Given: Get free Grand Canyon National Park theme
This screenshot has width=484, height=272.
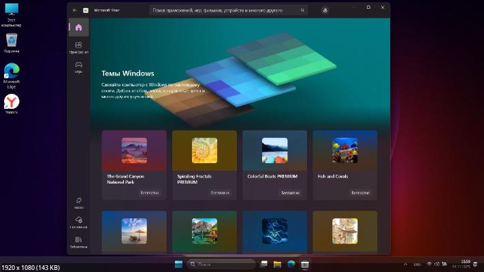Looking at the screenshot, I should [x=149, y=193].
